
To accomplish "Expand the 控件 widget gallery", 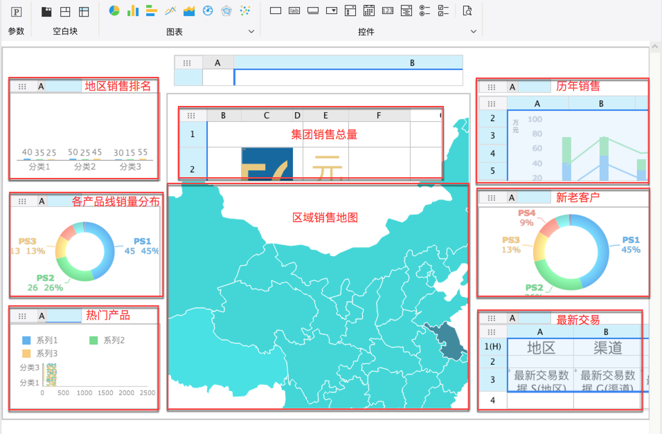I will [473, 32].
